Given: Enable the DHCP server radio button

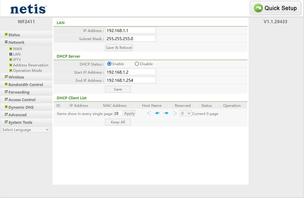Looking at the screenshot, I should click(109, 64).
